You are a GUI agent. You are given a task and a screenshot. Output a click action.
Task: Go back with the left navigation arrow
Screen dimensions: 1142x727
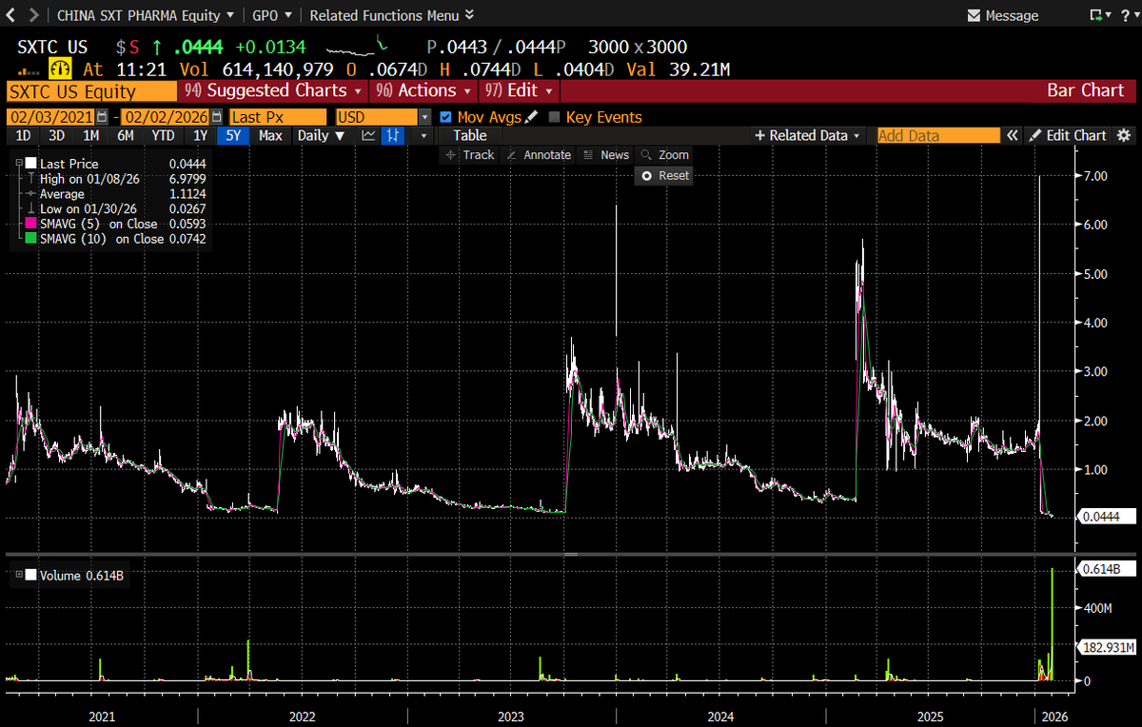pyautogui.click(x=10, y=15)
